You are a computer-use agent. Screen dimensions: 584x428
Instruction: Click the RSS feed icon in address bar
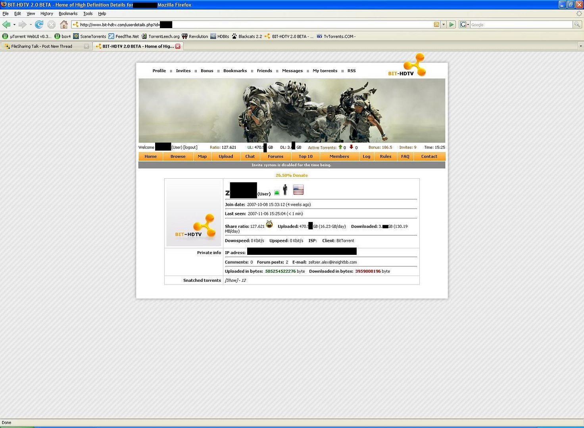click(436, 25)
